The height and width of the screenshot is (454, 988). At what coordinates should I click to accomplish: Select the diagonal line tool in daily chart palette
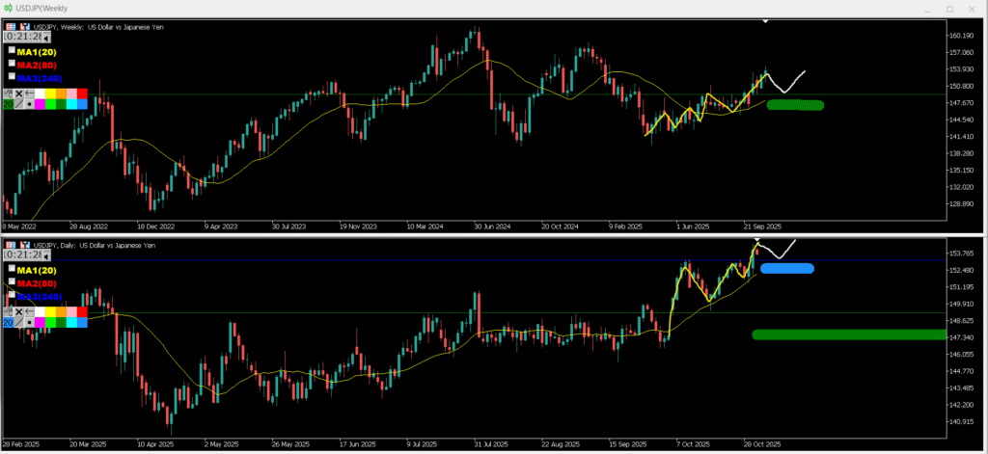(18, 323)
